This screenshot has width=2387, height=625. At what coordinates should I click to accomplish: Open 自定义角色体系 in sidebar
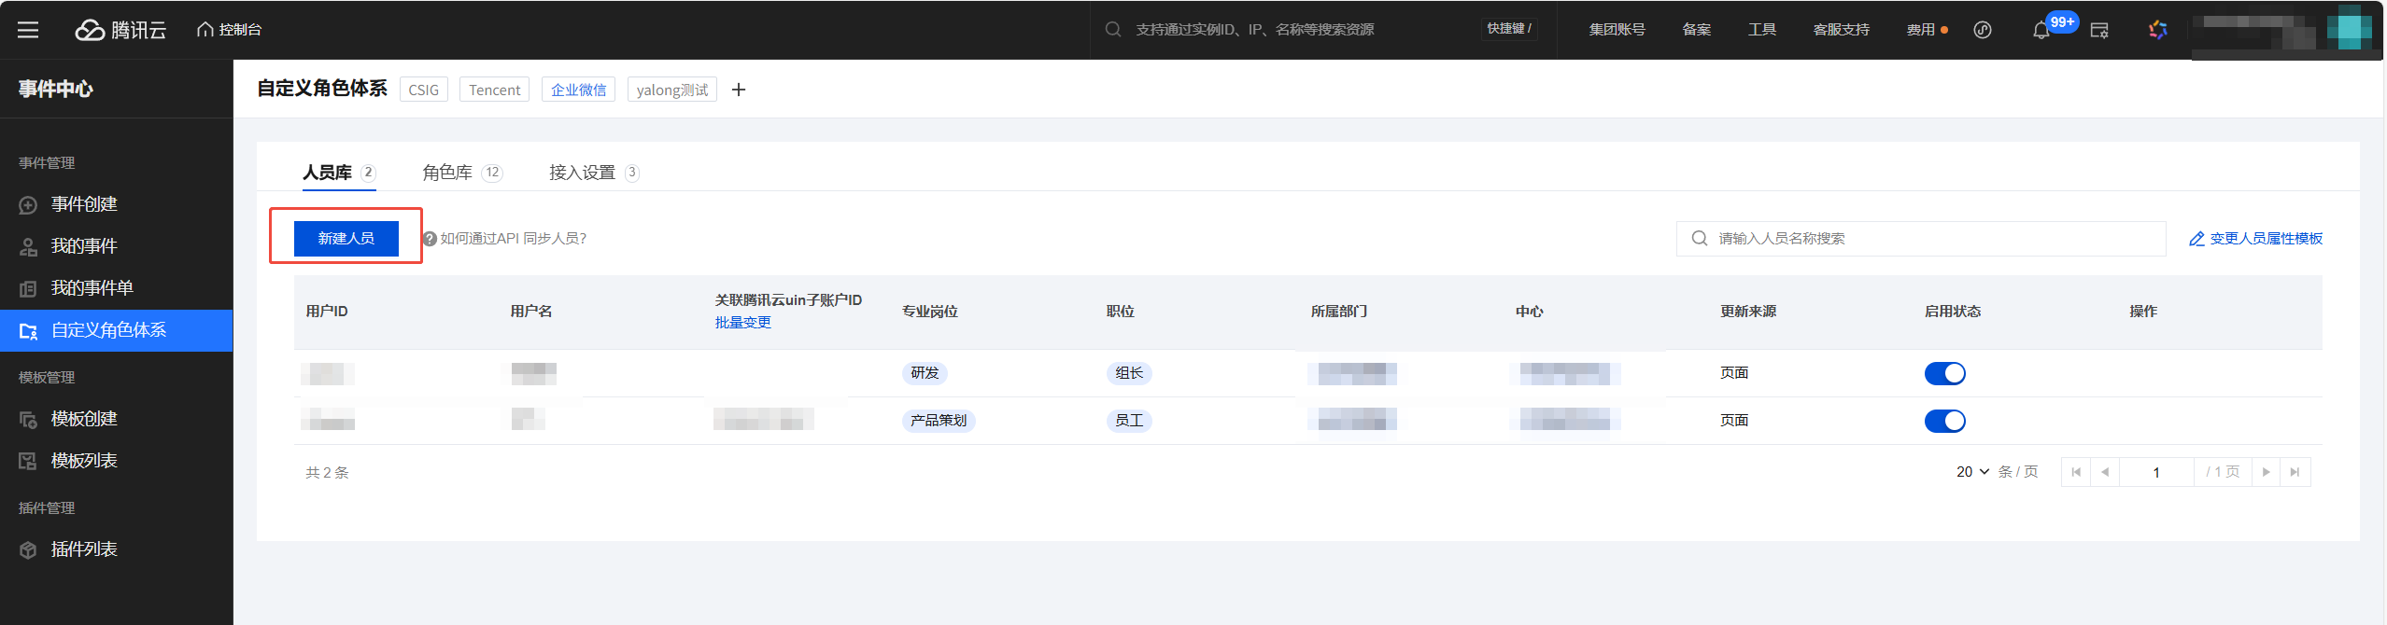[x=116, y=330]
